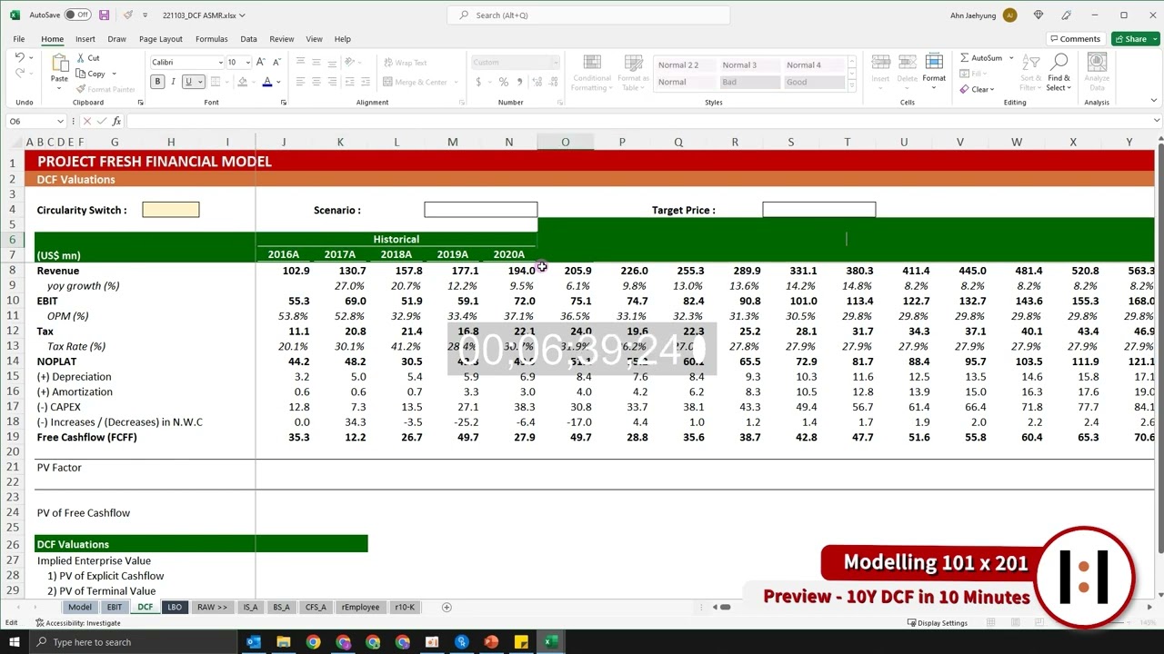1164x654 pixels.
Task: Click the percent style icon
Action: 504,82
